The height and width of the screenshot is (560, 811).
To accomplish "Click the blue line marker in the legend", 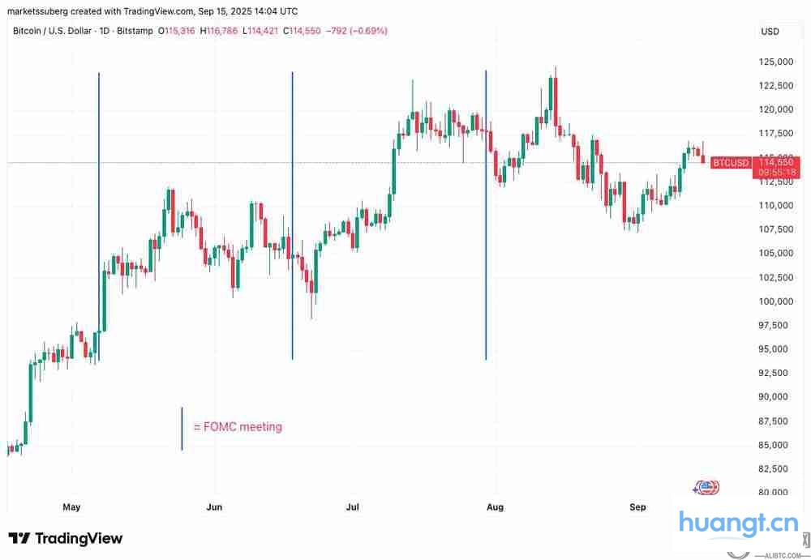I will coord(182,428).
